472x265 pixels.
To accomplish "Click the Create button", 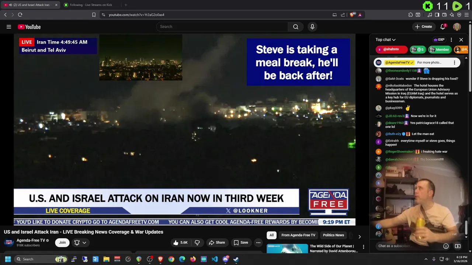I will (x=423, y=26).
